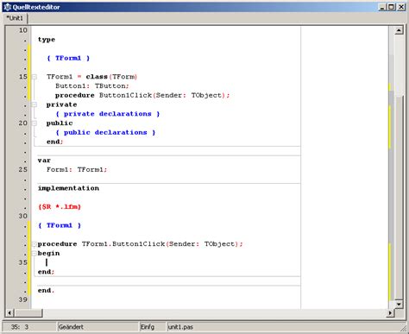Viewport: 409px width, 334px height.
Task: Click line number 25 in gutter
Action: tap(23, 170)
